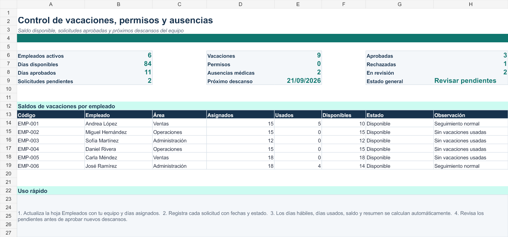This screenshot has width=508, height=237.
Task: Click the 'Solicitudes pendientes' label
Action: [x=45, y=81]
